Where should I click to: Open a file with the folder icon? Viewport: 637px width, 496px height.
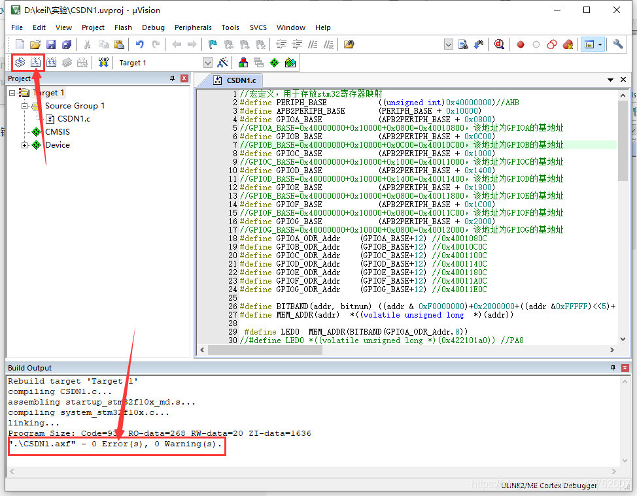(35, 44)
